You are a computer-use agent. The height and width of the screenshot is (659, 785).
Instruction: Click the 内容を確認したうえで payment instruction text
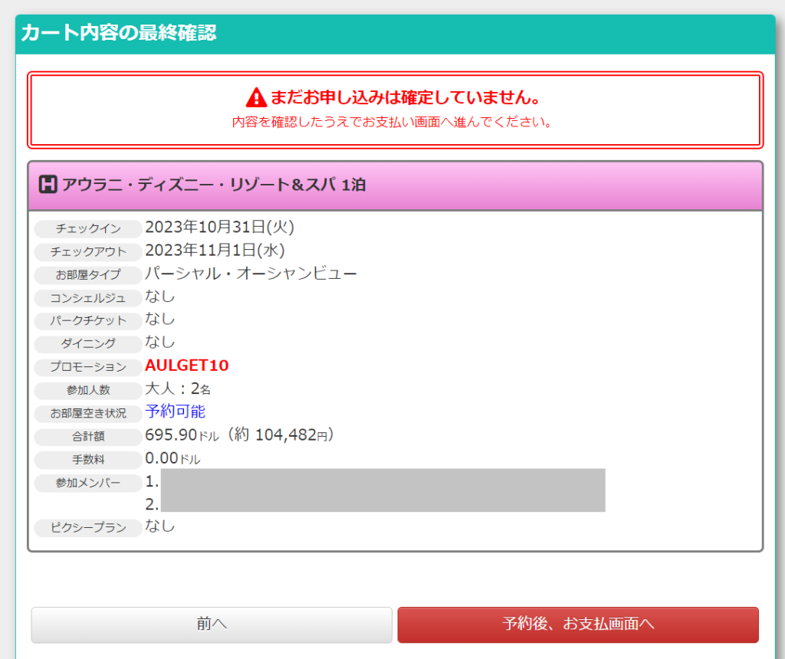tap(392, 122)
